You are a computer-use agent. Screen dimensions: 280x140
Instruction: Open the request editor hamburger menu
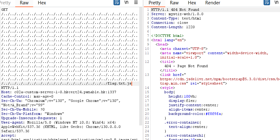tap(136, 3)
